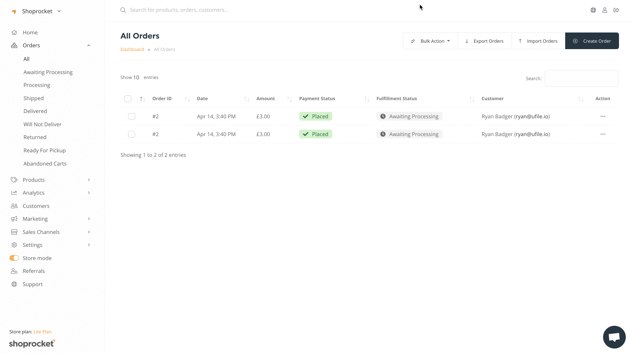This screenshot has width=633, height=353.
Task: Check the select-all orders checkbox
Action: click(128, 99)
